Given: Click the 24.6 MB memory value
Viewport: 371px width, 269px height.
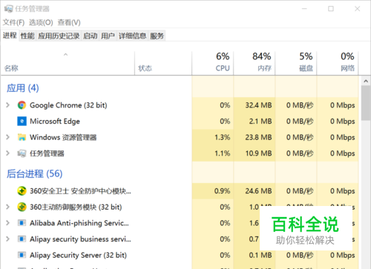Looking at the screenshot, I should point(258,191).
